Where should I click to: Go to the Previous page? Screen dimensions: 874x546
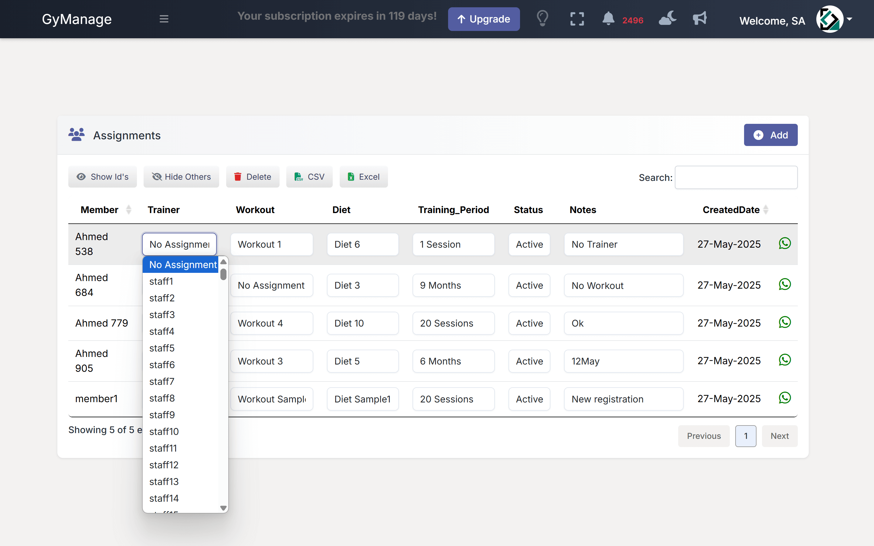[703, 436]
